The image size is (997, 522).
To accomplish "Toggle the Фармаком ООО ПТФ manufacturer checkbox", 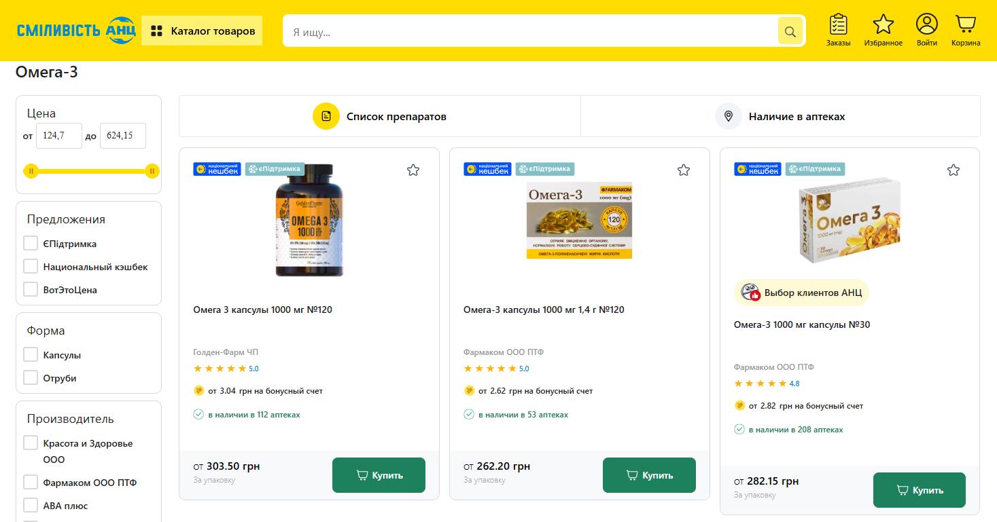I will 31,483.
